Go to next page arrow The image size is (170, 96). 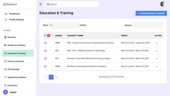(56, 77)
